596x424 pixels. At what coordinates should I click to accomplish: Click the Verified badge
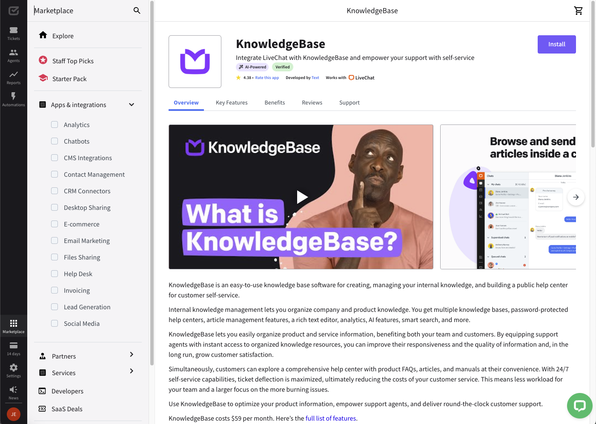(x=282, y=67)
